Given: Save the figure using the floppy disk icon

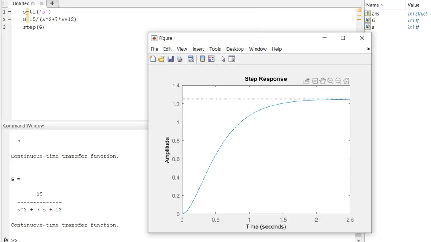Looking at the screenshot, I should pyautogui.click(x=171, y=59).
